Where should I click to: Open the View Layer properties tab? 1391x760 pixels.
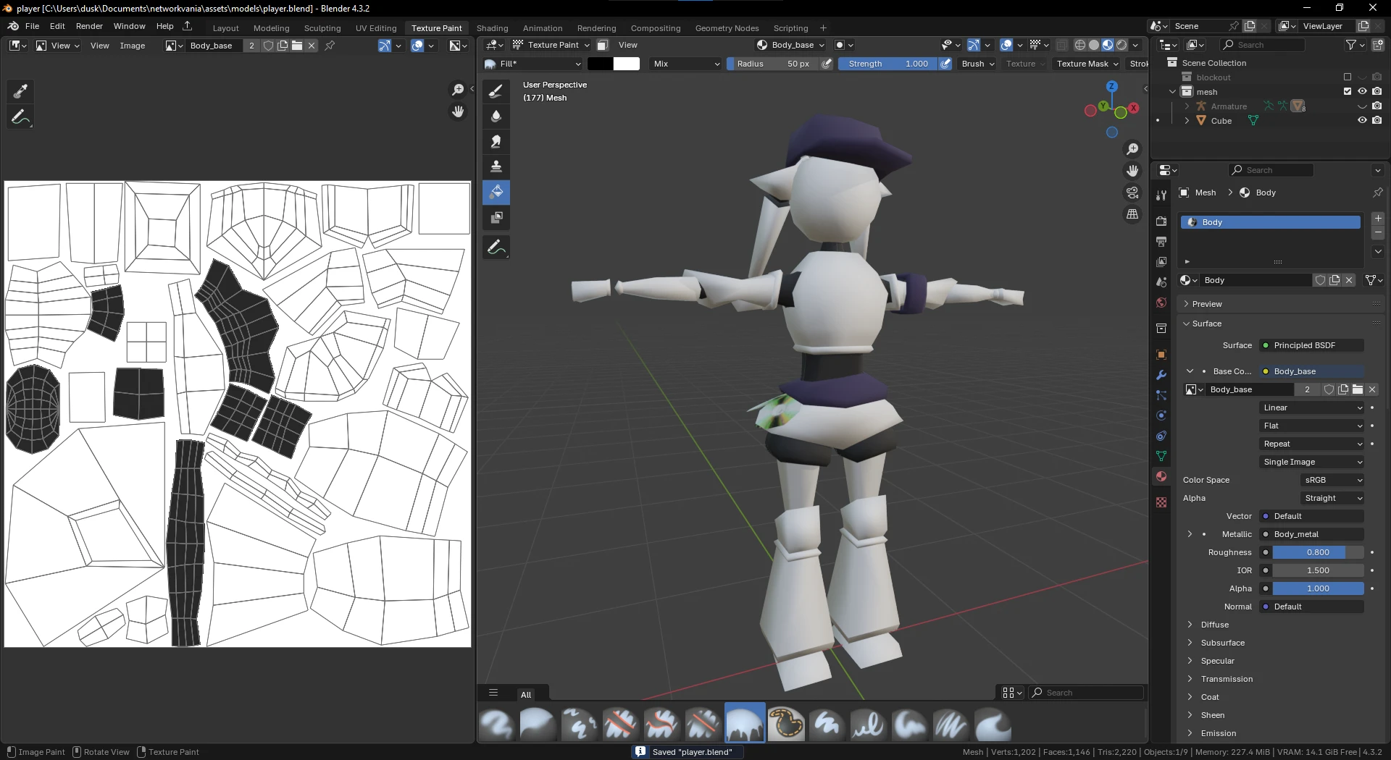[1161, 262]
